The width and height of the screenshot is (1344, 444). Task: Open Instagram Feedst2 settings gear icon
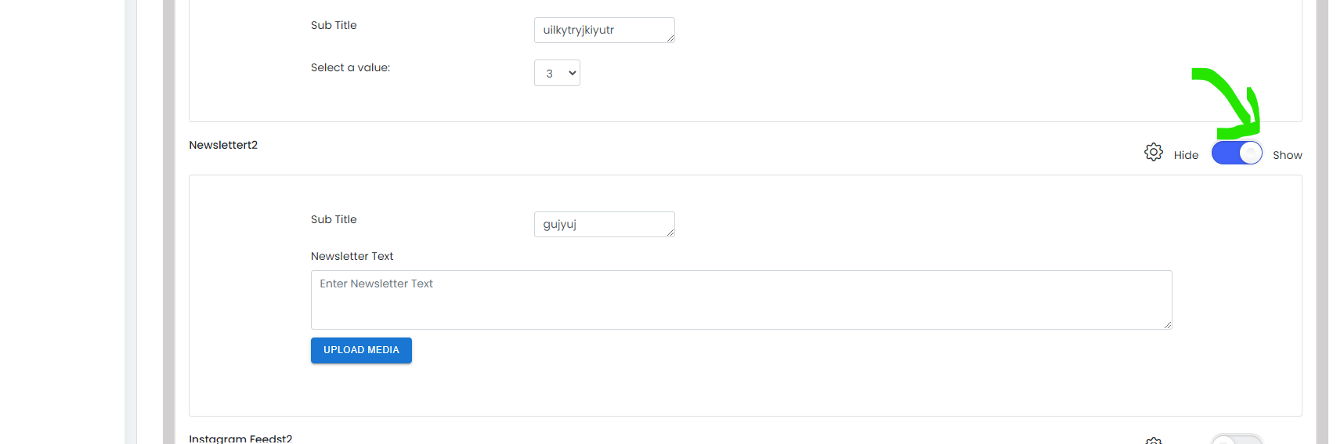pyautogui.click(x=1153, y=440)
